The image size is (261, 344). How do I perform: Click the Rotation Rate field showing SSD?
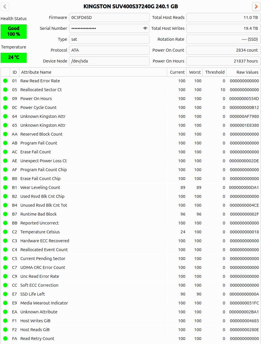pos(223,39)
